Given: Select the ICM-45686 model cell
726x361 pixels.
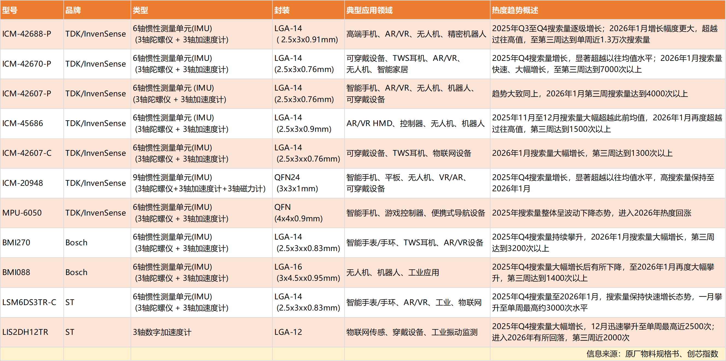Looking at the screenshot, I should pyautogui.click(x=23, y=123).
